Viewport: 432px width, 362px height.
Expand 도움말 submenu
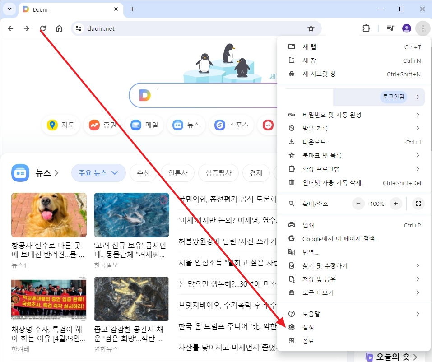354,314
